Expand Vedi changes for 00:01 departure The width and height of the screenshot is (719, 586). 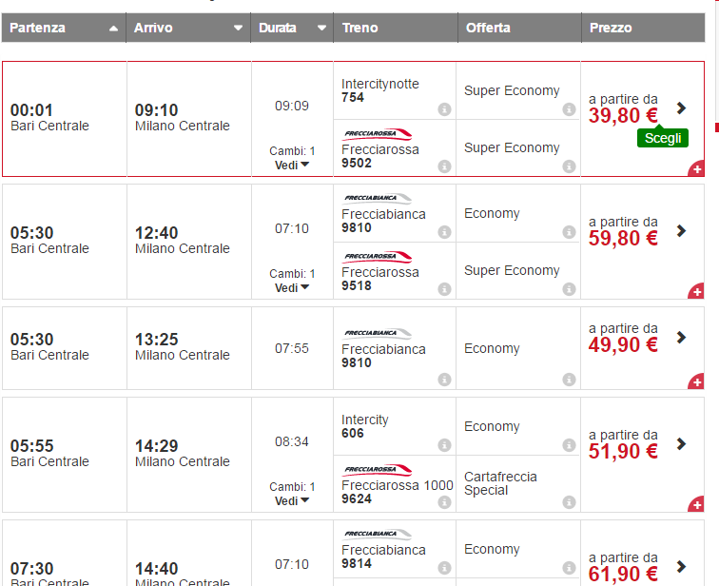(292, 165)
